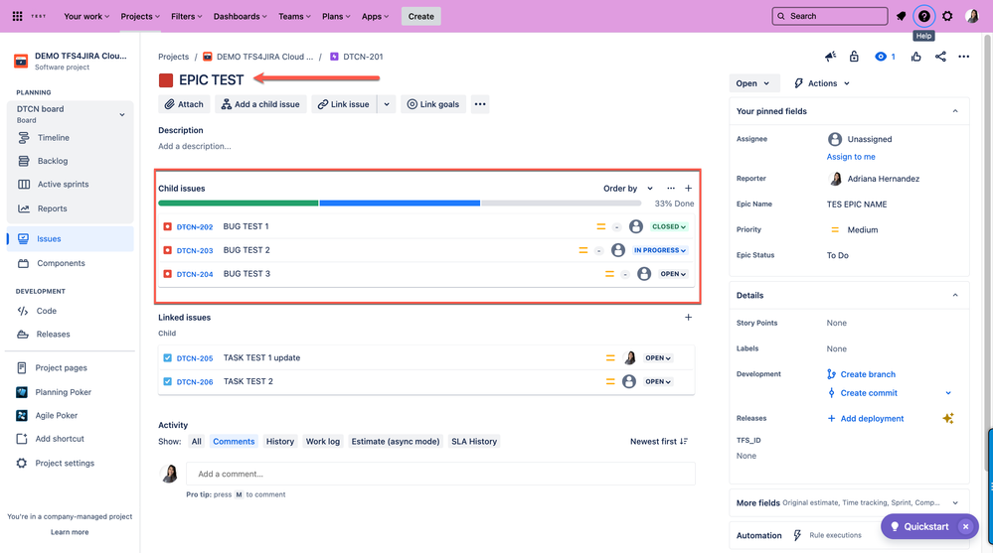The width and height of the screenshot is (993, 553).
Task: Expand the Development options chevron
Action: (948, 393)
